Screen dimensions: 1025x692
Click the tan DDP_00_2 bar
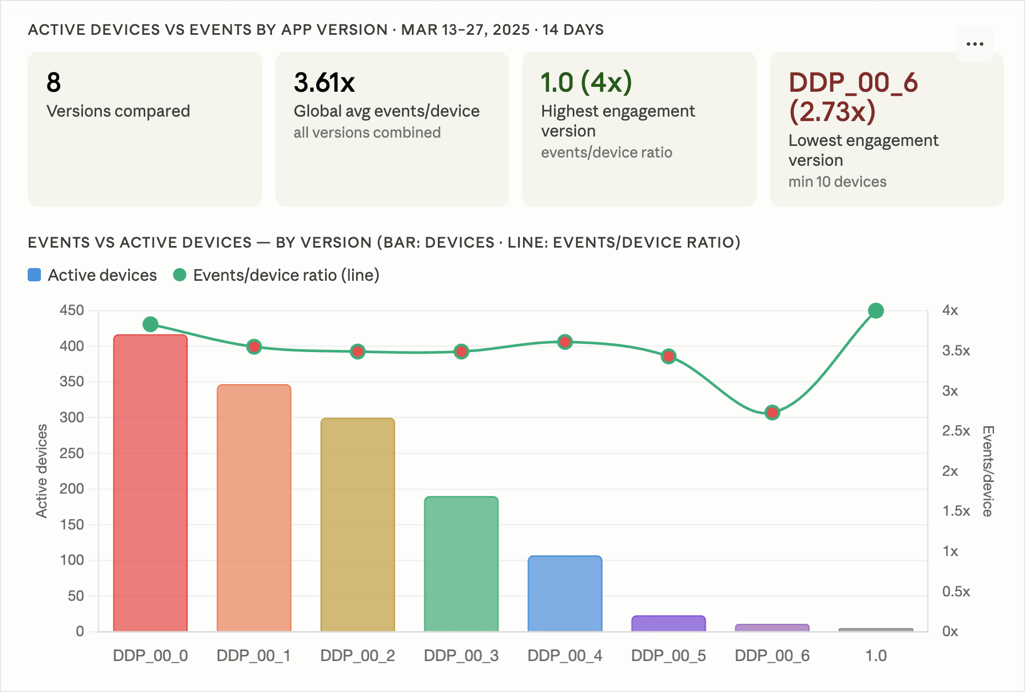coord(358,525)
